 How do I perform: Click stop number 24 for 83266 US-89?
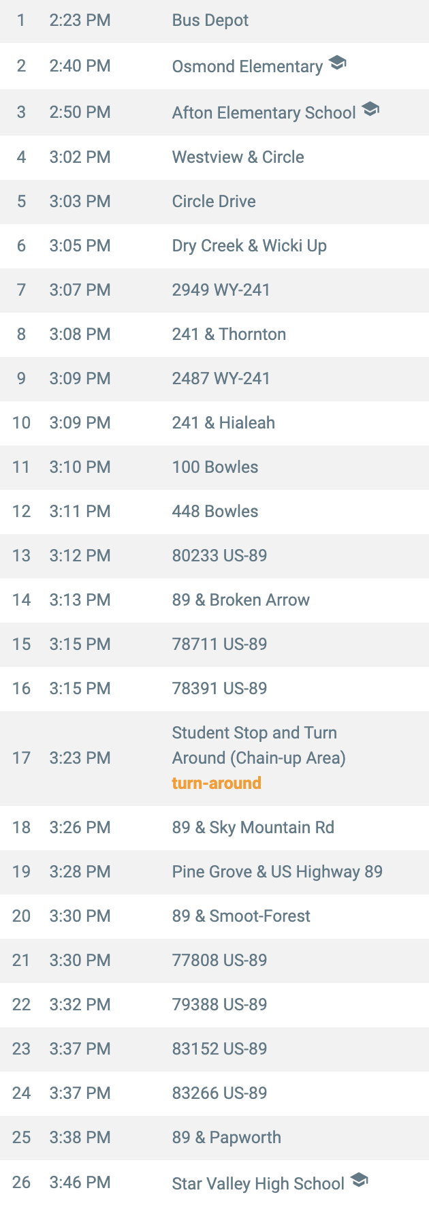(x=21, y=1093)
